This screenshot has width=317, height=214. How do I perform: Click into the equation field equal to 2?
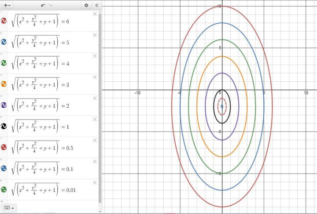coord(44,105)
